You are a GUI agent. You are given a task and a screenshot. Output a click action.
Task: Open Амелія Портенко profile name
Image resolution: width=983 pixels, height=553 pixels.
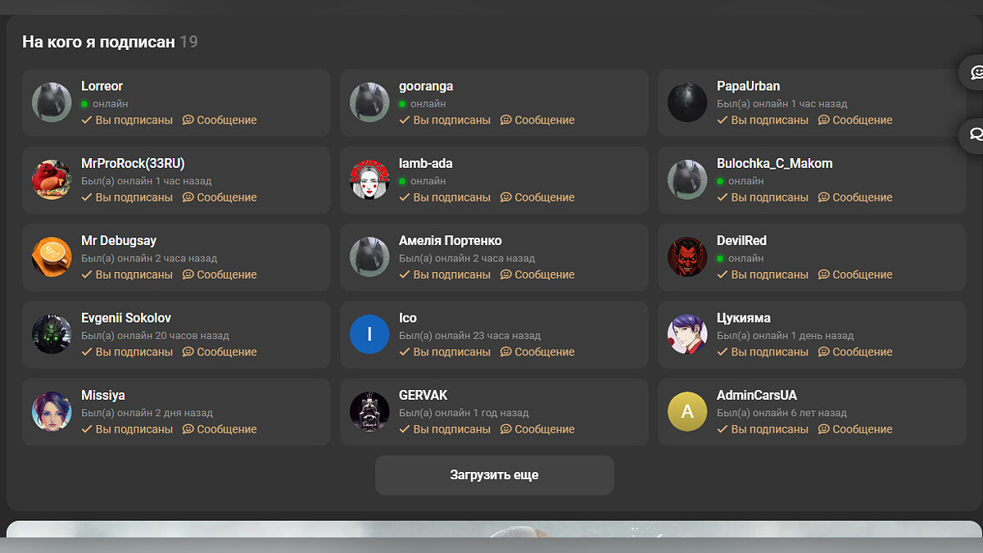[450, 241]
